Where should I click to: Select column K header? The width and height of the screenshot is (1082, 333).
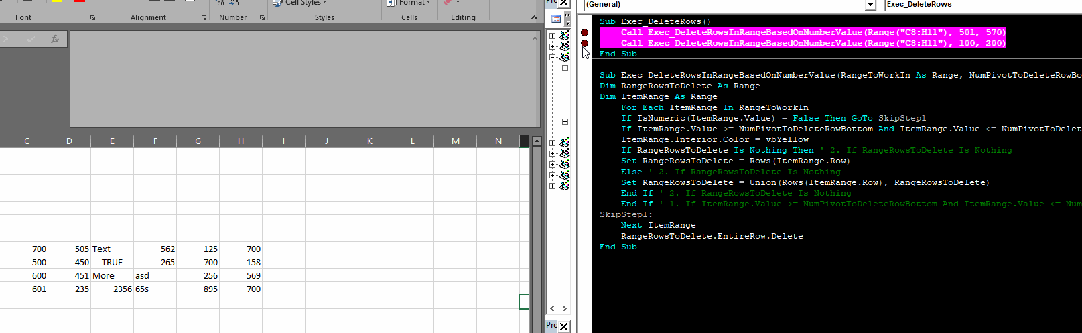click(370, 141)
